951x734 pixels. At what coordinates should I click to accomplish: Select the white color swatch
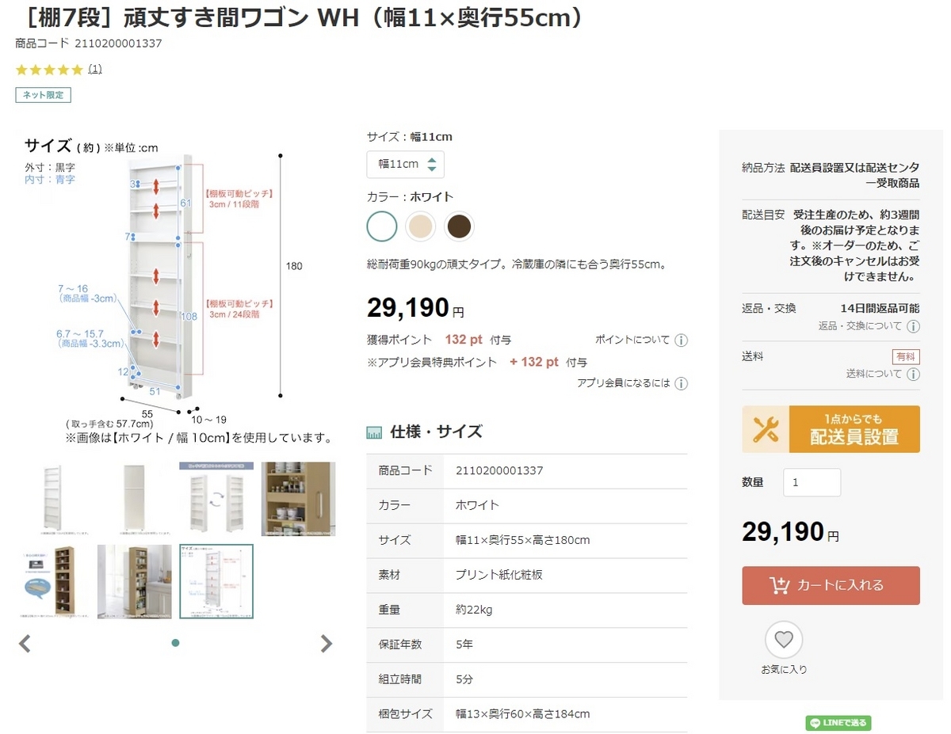tap(382, 226)
